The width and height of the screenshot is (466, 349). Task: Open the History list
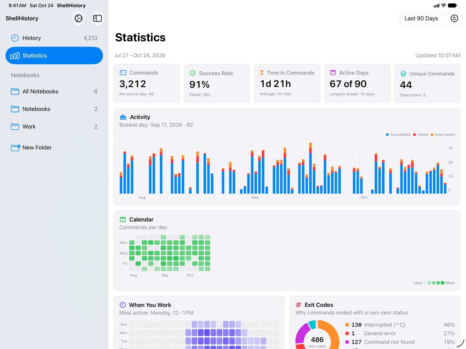54,38
